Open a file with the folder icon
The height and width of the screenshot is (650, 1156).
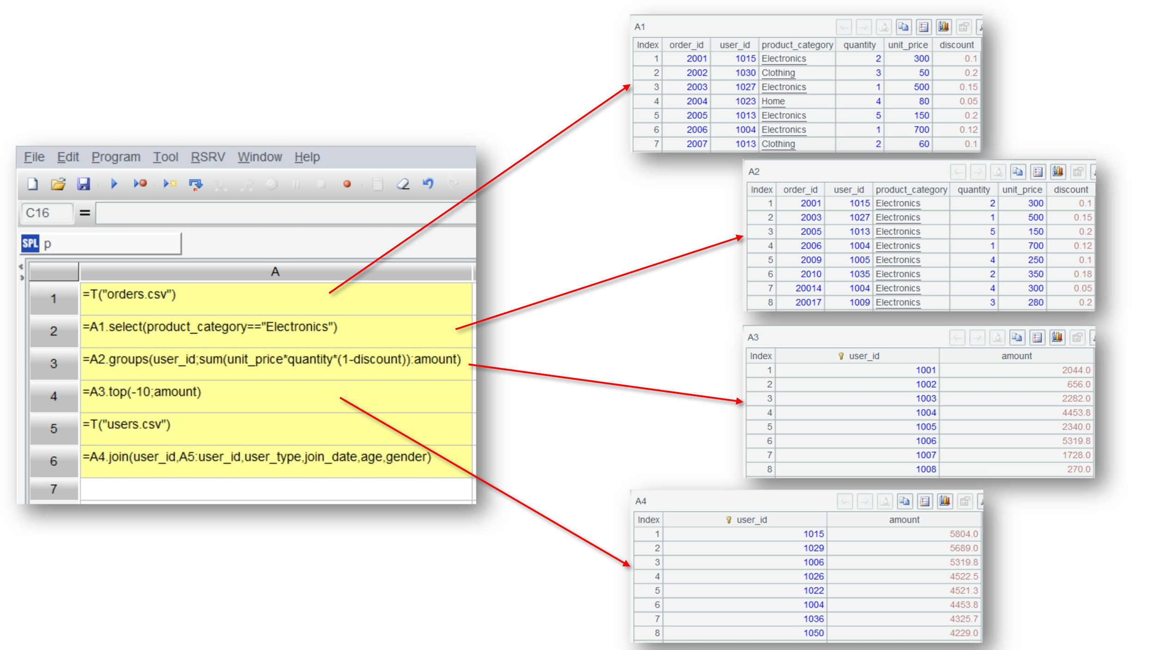coord(58,184)
